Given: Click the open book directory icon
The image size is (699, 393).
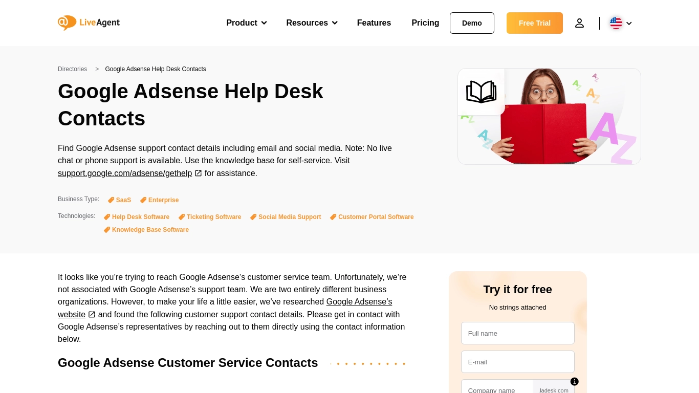Looking at the screenshot, I should (x=481, y=92).
